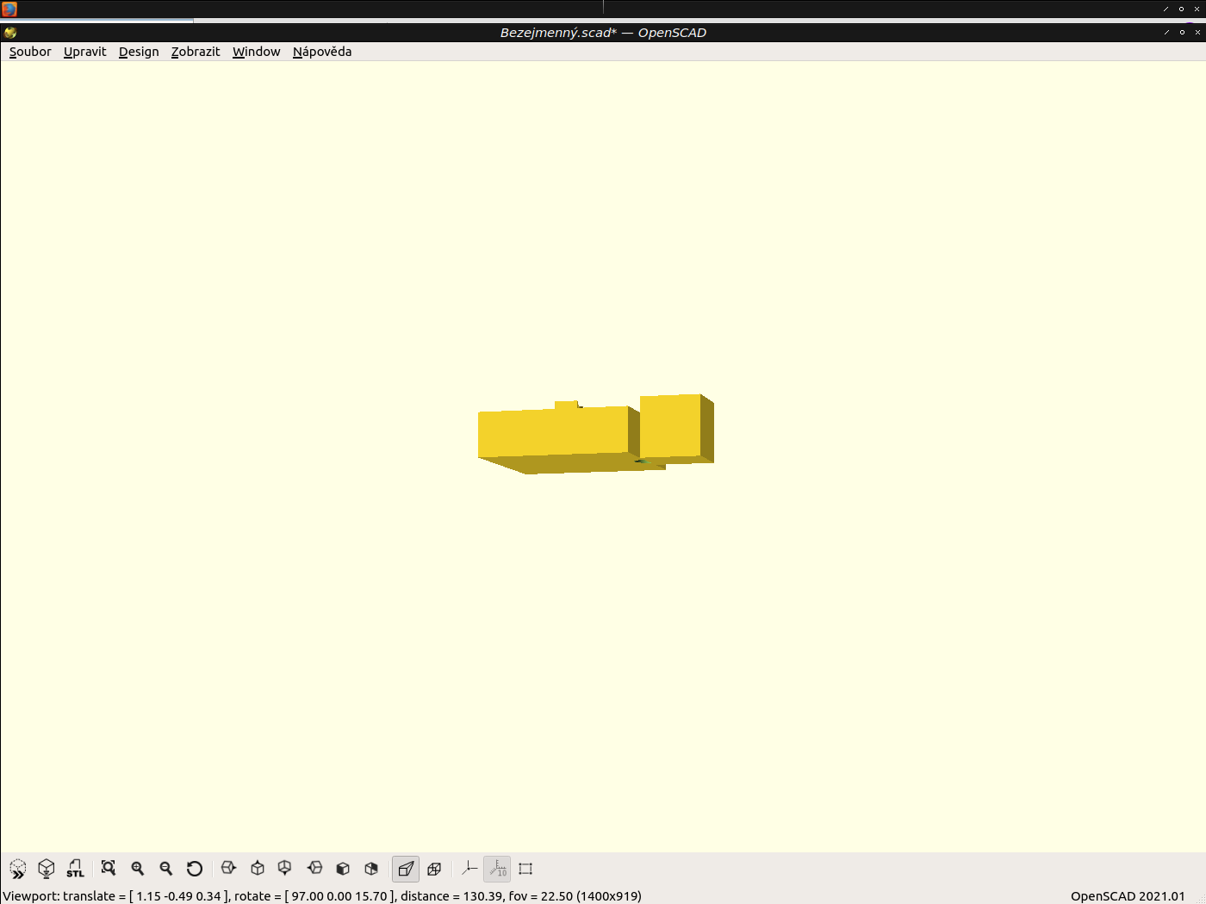Export the model as STL
The image size is (1206, 904).
[x=75, y=869]
